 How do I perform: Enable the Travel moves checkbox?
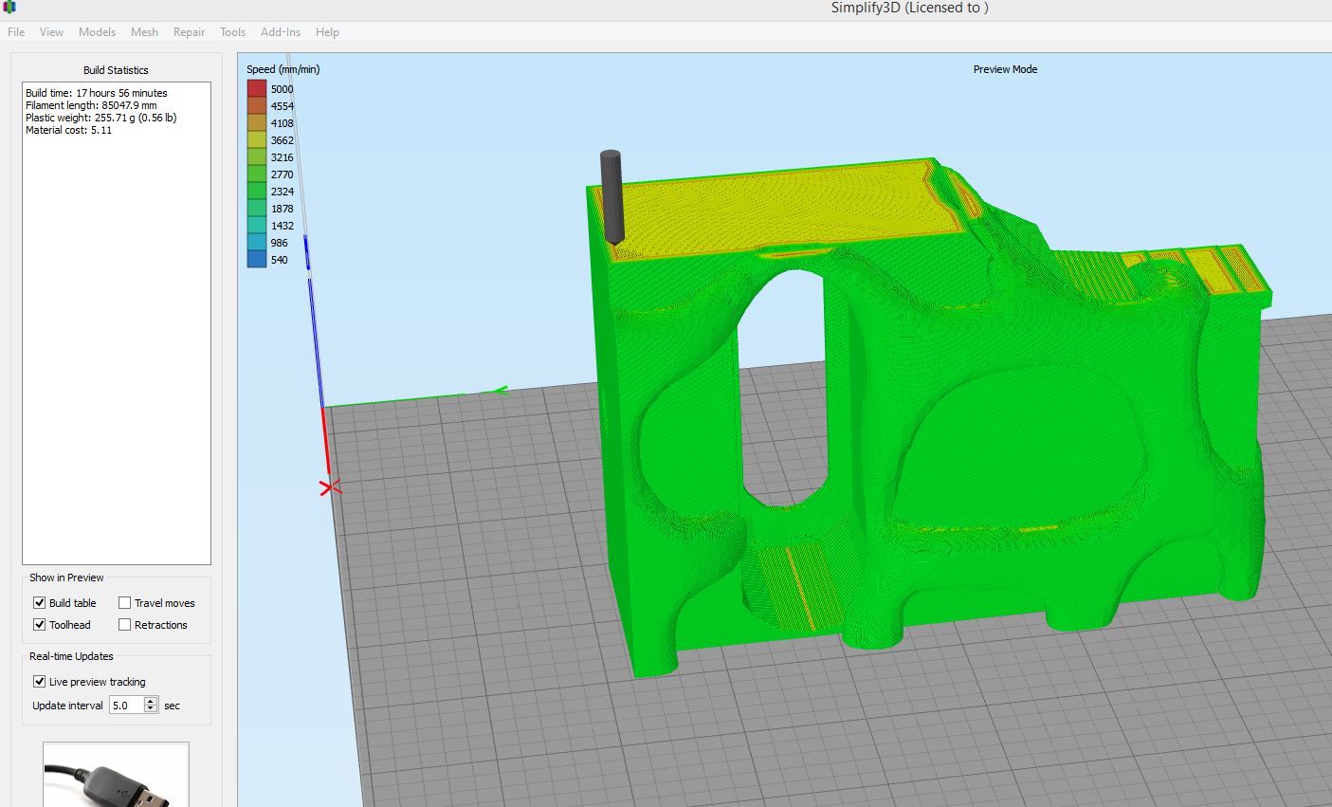tap(124, 603)
